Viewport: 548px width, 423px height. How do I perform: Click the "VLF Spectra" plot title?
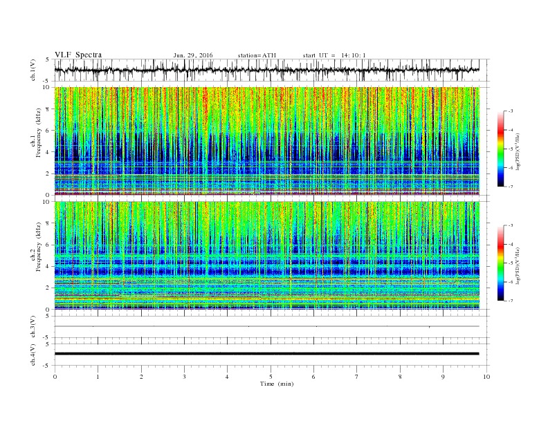[x=78, y=55]
